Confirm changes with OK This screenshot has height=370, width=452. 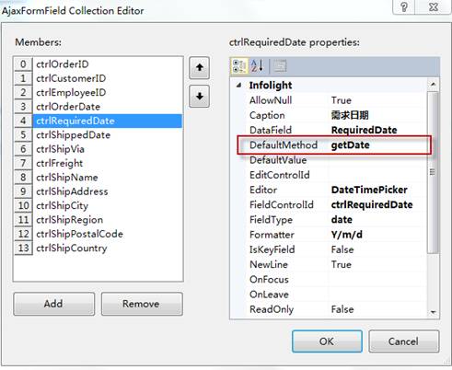point(327,341)
